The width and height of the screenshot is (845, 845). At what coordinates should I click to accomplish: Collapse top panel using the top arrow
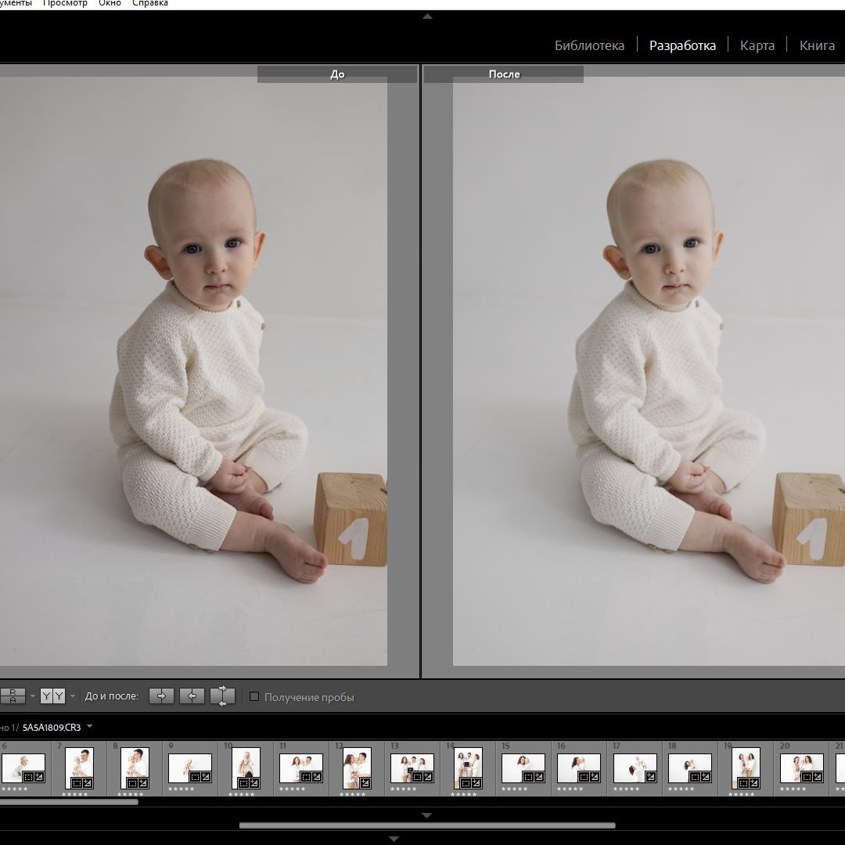pos(427,16)
